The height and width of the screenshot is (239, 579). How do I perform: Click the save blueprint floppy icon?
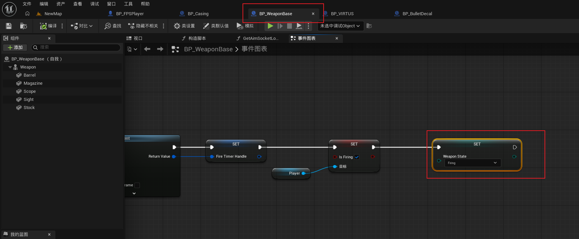[9, 26]
